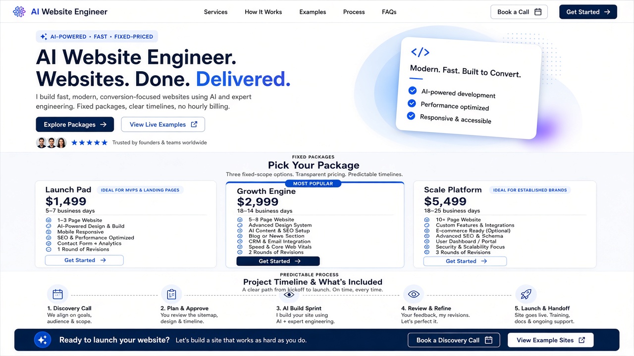This screenshot has width=634, height=356.
Task: Open FAQs from the navigation bar
Action: [389, 12]
